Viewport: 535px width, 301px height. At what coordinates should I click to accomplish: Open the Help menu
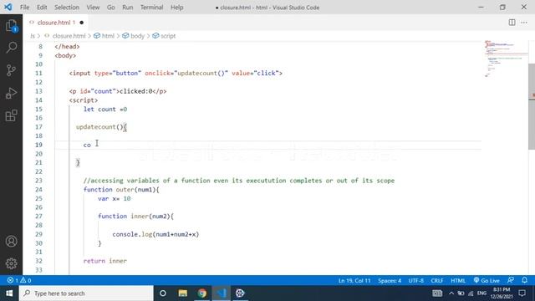point(176,8)
